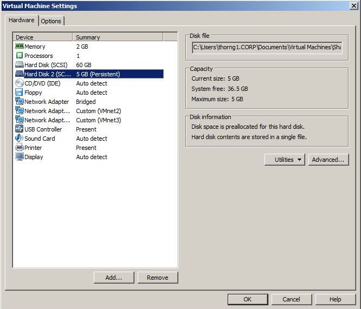Select the USB Controller icon
Image resolution: width=361 pixels, height=309 pixels.
[20, 129]
